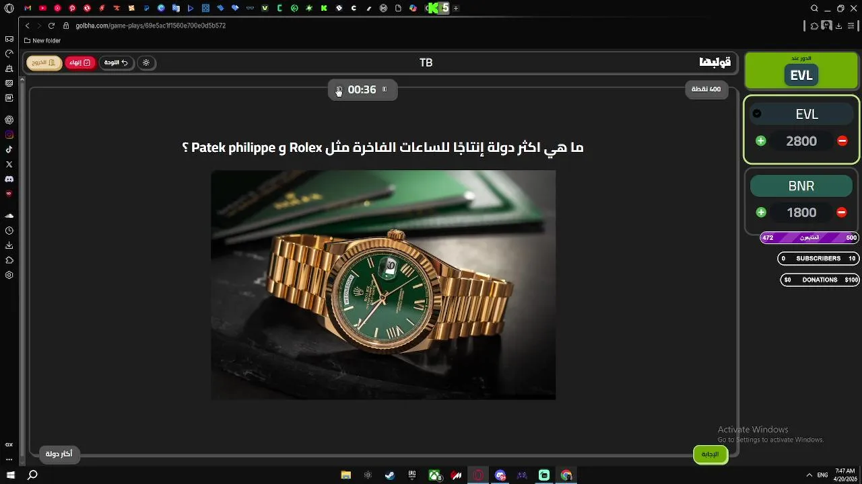Show hidden tray icons chevron
This screenshot has height=484, width=862.
click(809, 475)
